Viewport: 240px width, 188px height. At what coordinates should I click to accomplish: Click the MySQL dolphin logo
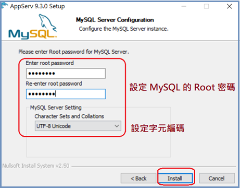point(33,27)
